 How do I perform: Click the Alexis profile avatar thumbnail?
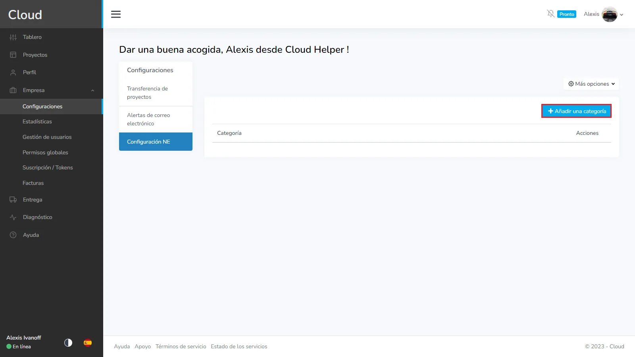(609, 14)
